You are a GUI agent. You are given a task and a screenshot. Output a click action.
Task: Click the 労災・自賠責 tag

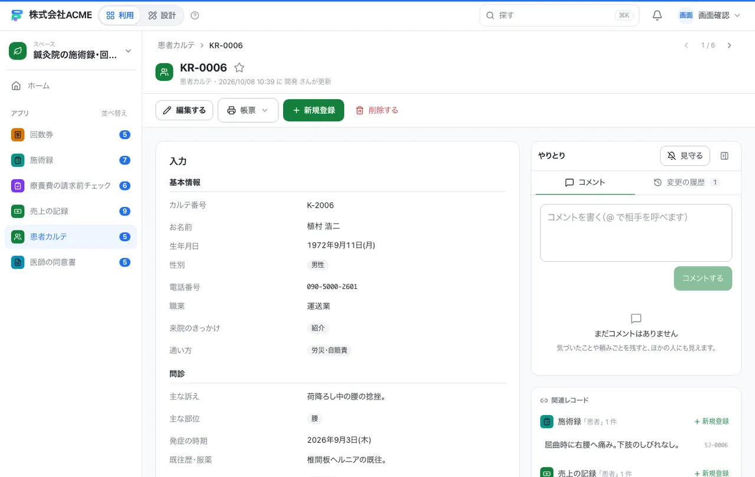coord(329,350)
